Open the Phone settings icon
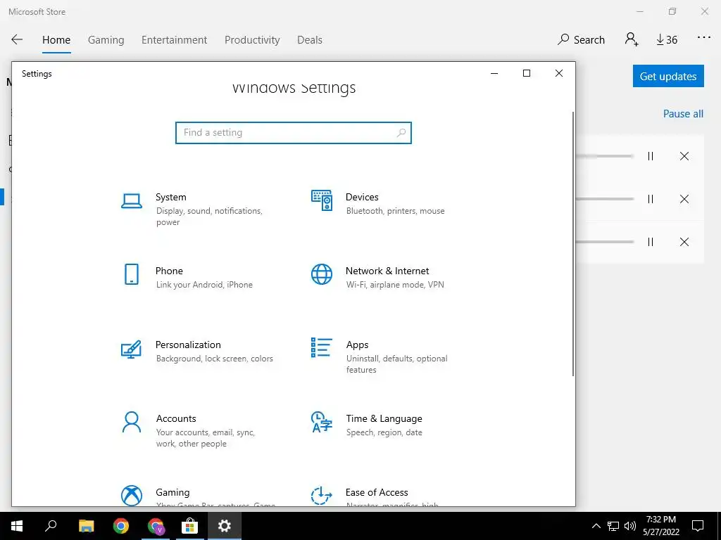Viewport: 721px width, 540px height. (132, 274)
